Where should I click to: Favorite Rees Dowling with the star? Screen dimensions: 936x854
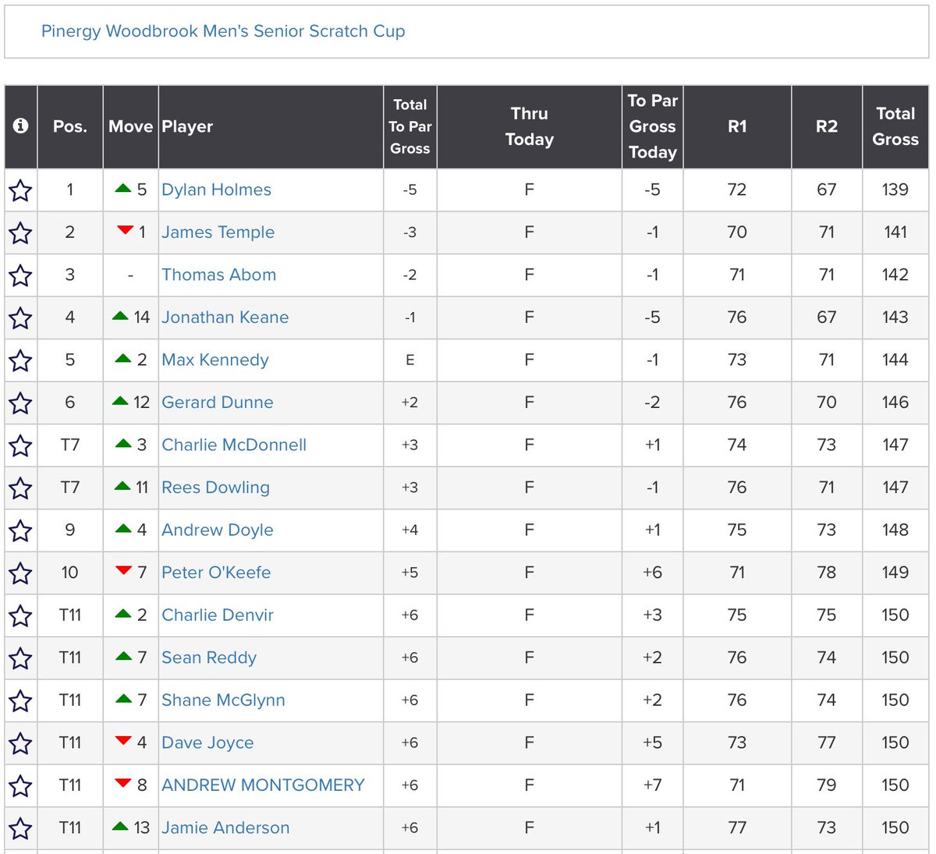(x=20, y=488)
